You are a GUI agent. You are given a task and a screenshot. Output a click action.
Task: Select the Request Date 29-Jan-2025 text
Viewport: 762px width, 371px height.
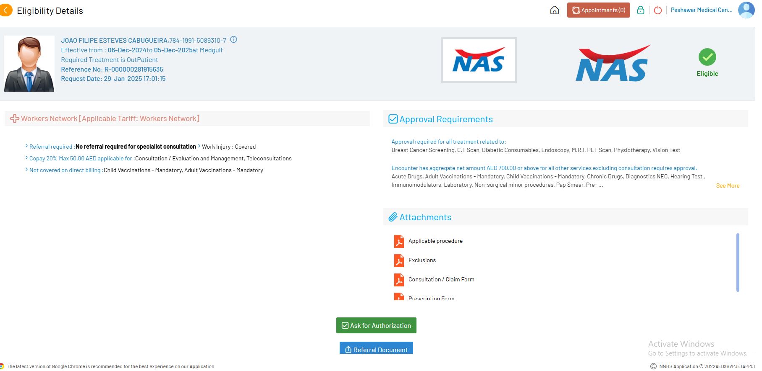[113, 78]
